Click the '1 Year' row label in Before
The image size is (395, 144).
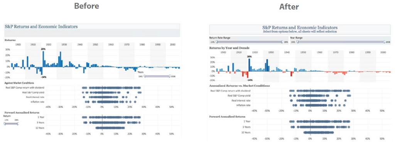coord(41,117)
